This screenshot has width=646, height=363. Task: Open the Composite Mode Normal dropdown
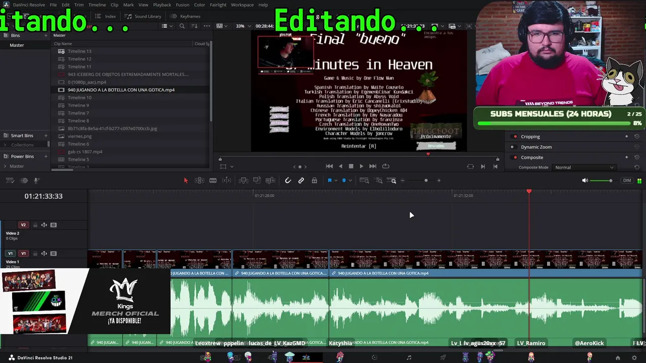(x=584, y=167)
